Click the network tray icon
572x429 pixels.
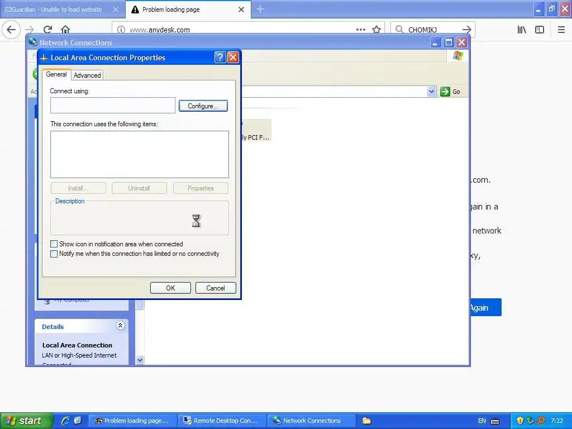(531, 421)
